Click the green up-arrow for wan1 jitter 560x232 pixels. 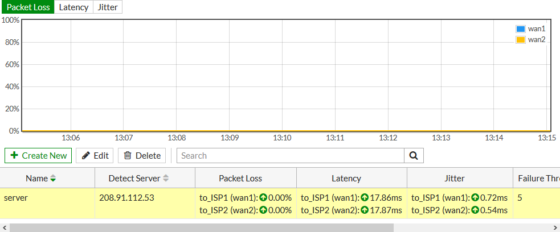coord(475,198)
